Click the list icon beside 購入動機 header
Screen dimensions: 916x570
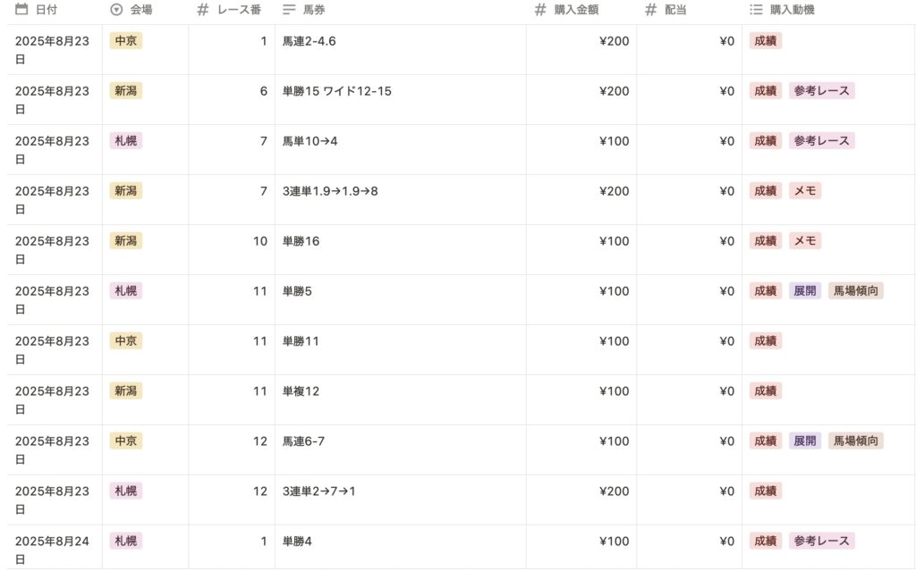coord(755,10)
